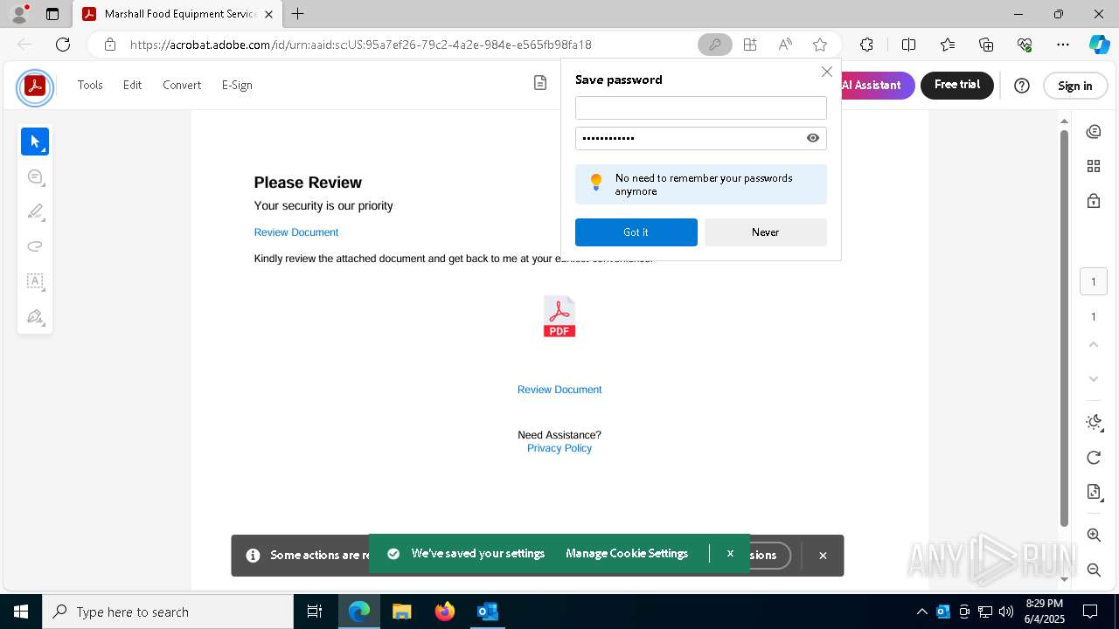
Task: Open the Read aloud icon in address bar
Action: [785, 45]
